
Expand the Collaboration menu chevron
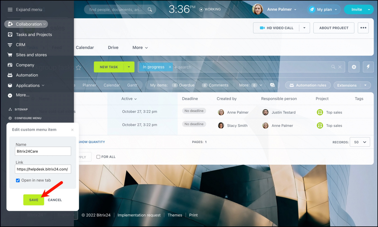[44, 24]
